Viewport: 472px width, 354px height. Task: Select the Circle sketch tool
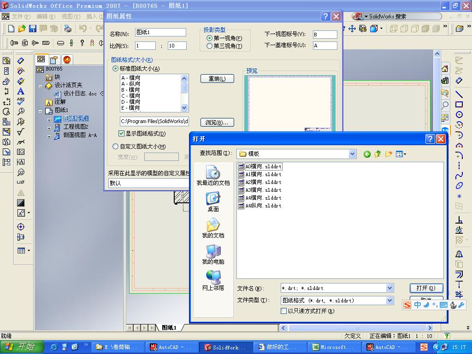click(459, 115)
